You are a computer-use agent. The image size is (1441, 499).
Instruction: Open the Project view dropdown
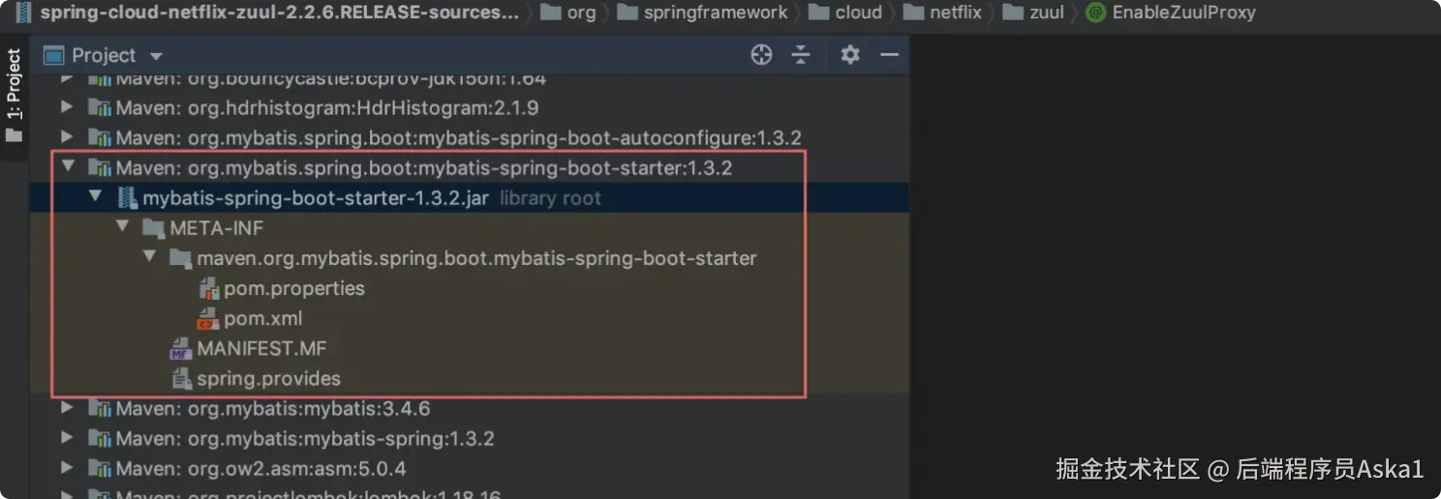coord(157,57)
